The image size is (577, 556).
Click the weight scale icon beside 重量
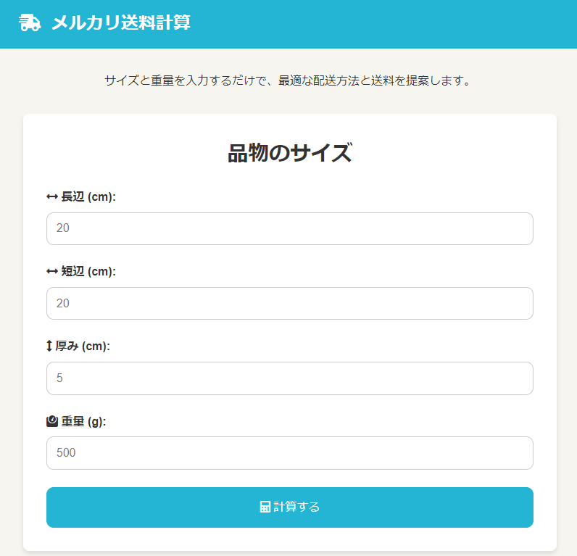point(52,420)
